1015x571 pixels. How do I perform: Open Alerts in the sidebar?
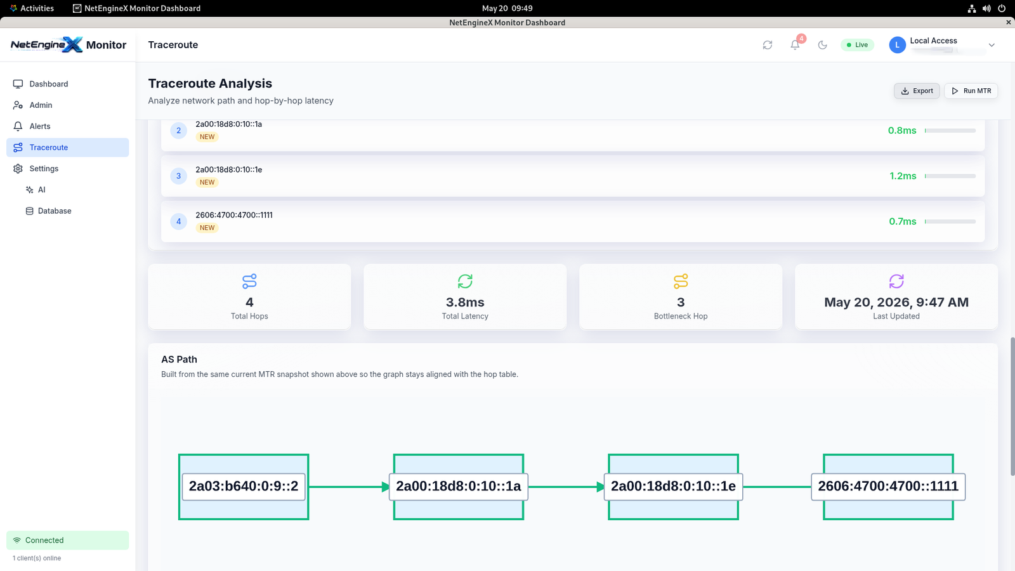click(x=67, y=126)
